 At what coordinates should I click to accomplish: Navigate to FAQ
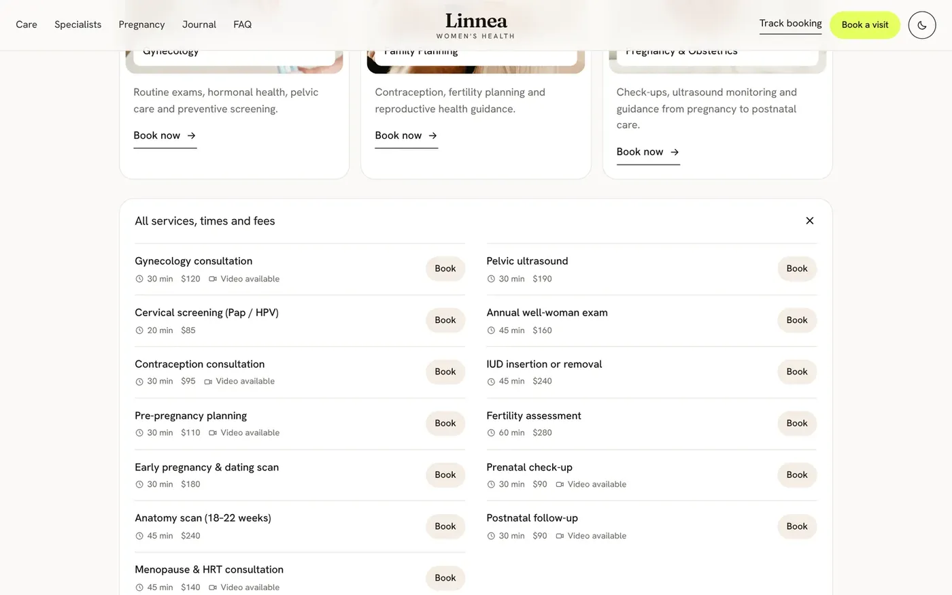[x=242, y=24]
